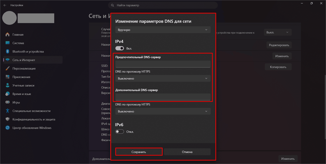Click the Специальные возможности accessibility icon
The width and height of the screenshot is (326, 164).
click(7, 111)
